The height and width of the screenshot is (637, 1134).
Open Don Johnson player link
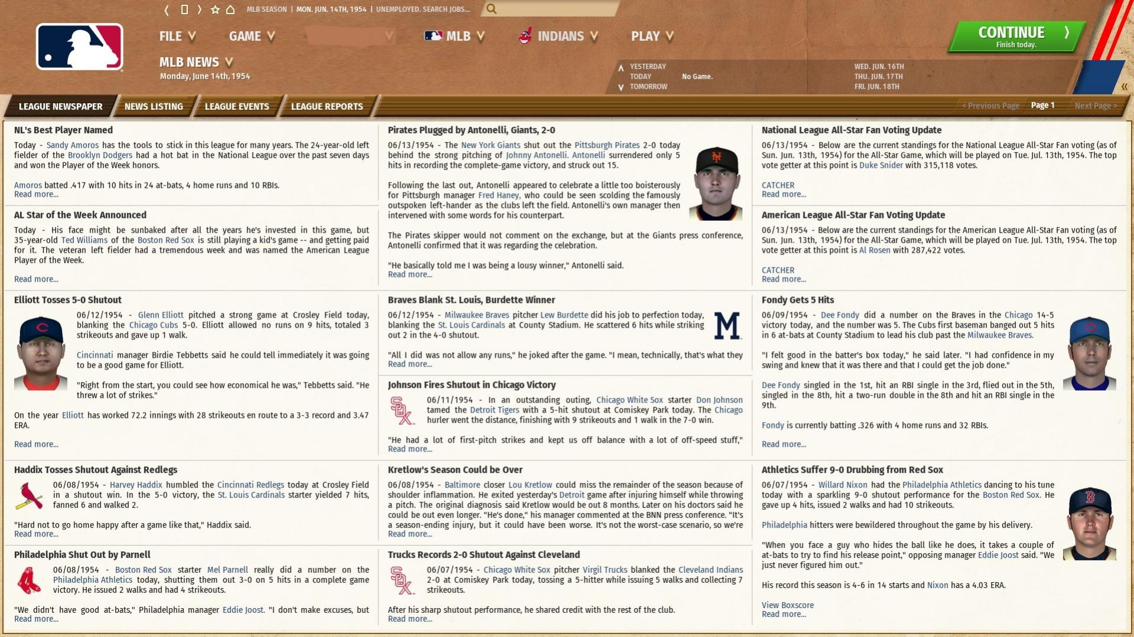click(x=719, y=400)
